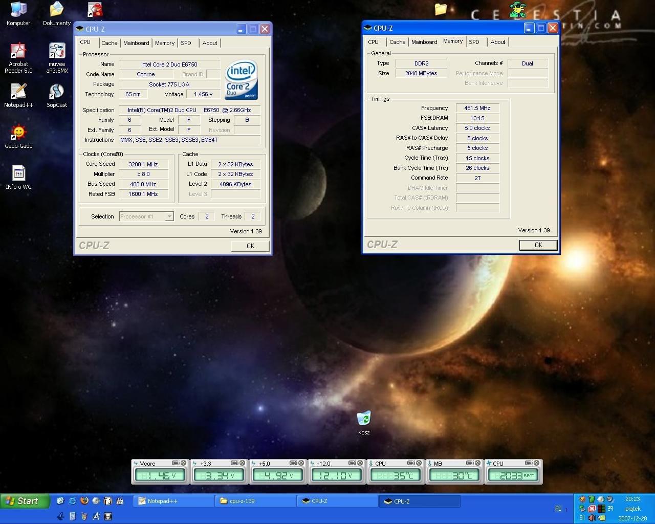The width and height of the screenshot is (655, 524).
Task: Launch the SopCast desktop shortcut
Action: click(57, 95)
